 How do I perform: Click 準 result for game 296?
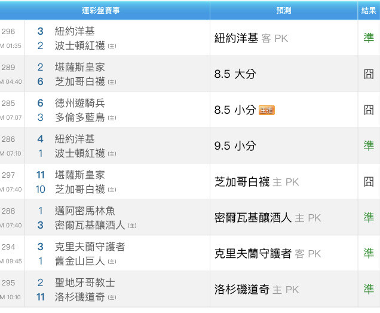tap(369, 38)
